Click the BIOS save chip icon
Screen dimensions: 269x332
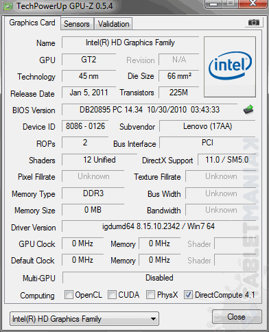coord(248,110)
